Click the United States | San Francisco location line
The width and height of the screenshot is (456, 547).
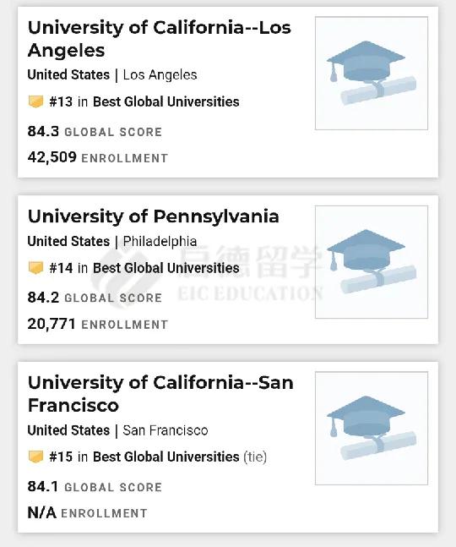pos(117,430)
